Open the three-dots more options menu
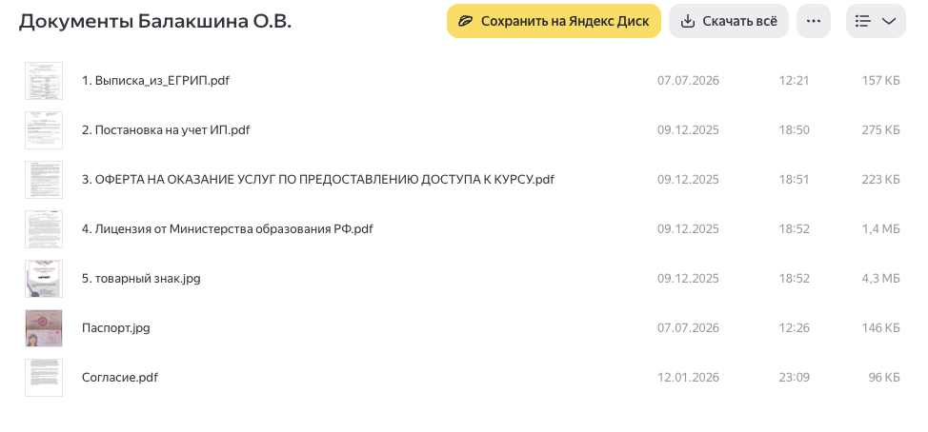The image size is (928, 432). (x=813, y=21)
